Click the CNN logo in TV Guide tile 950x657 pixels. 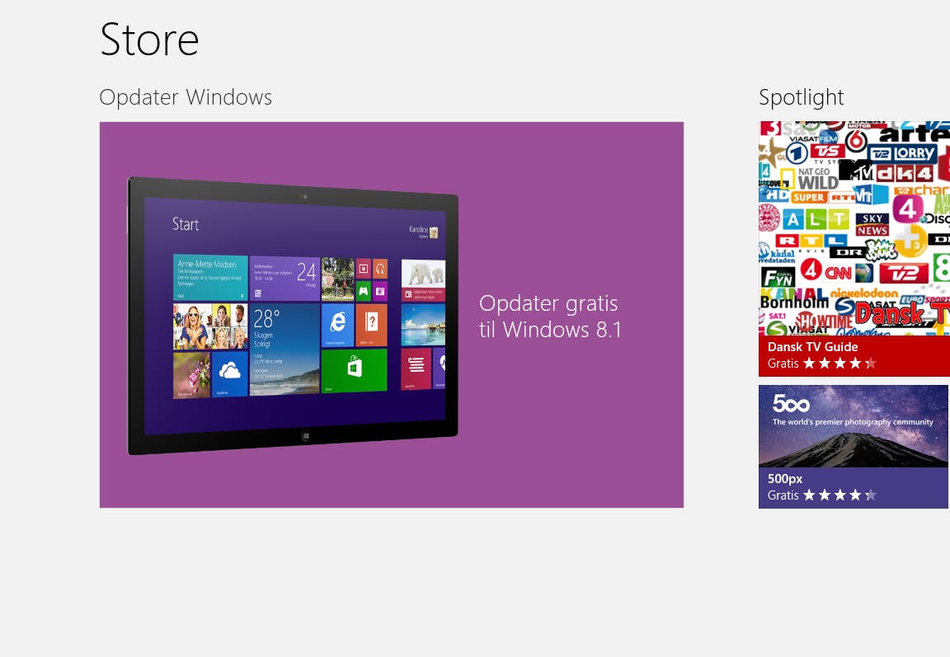click(x=837, y=273)
